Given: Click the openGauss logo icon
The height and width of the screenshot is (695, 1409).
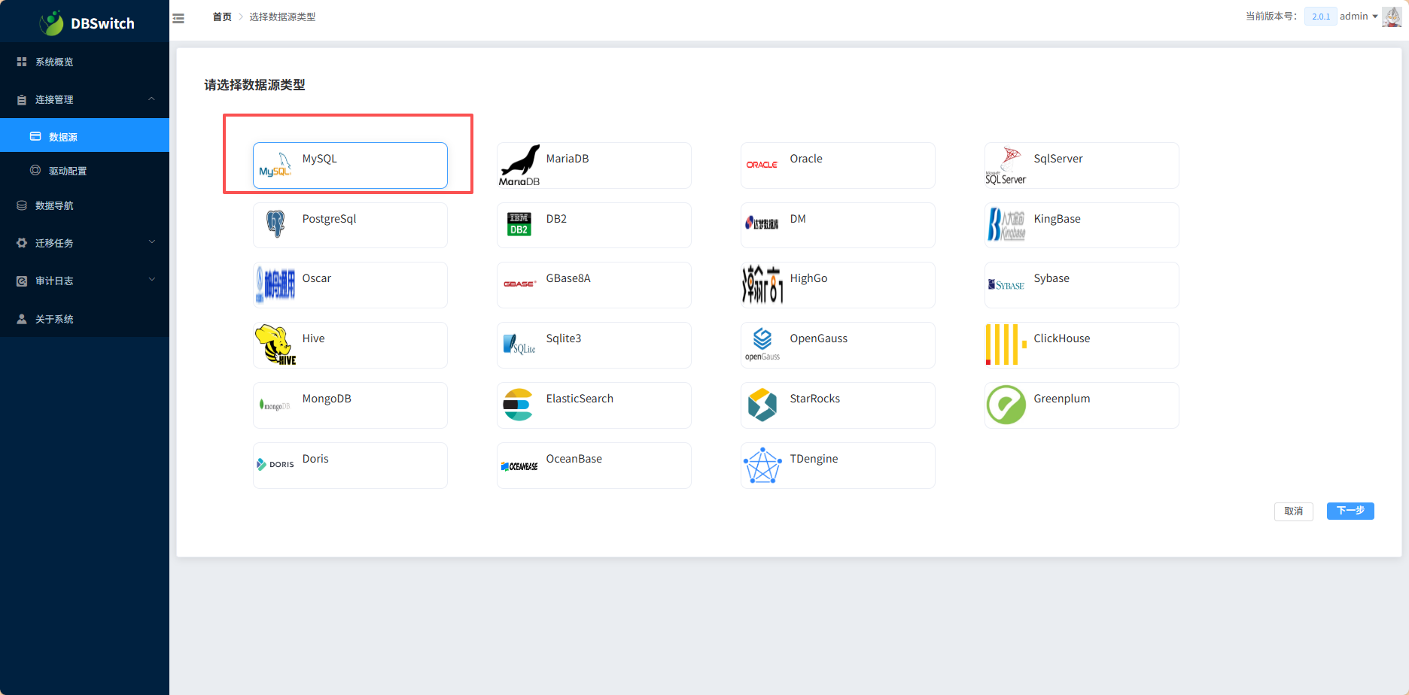Looking at the screenshot, I should click(x=762, y=344).
